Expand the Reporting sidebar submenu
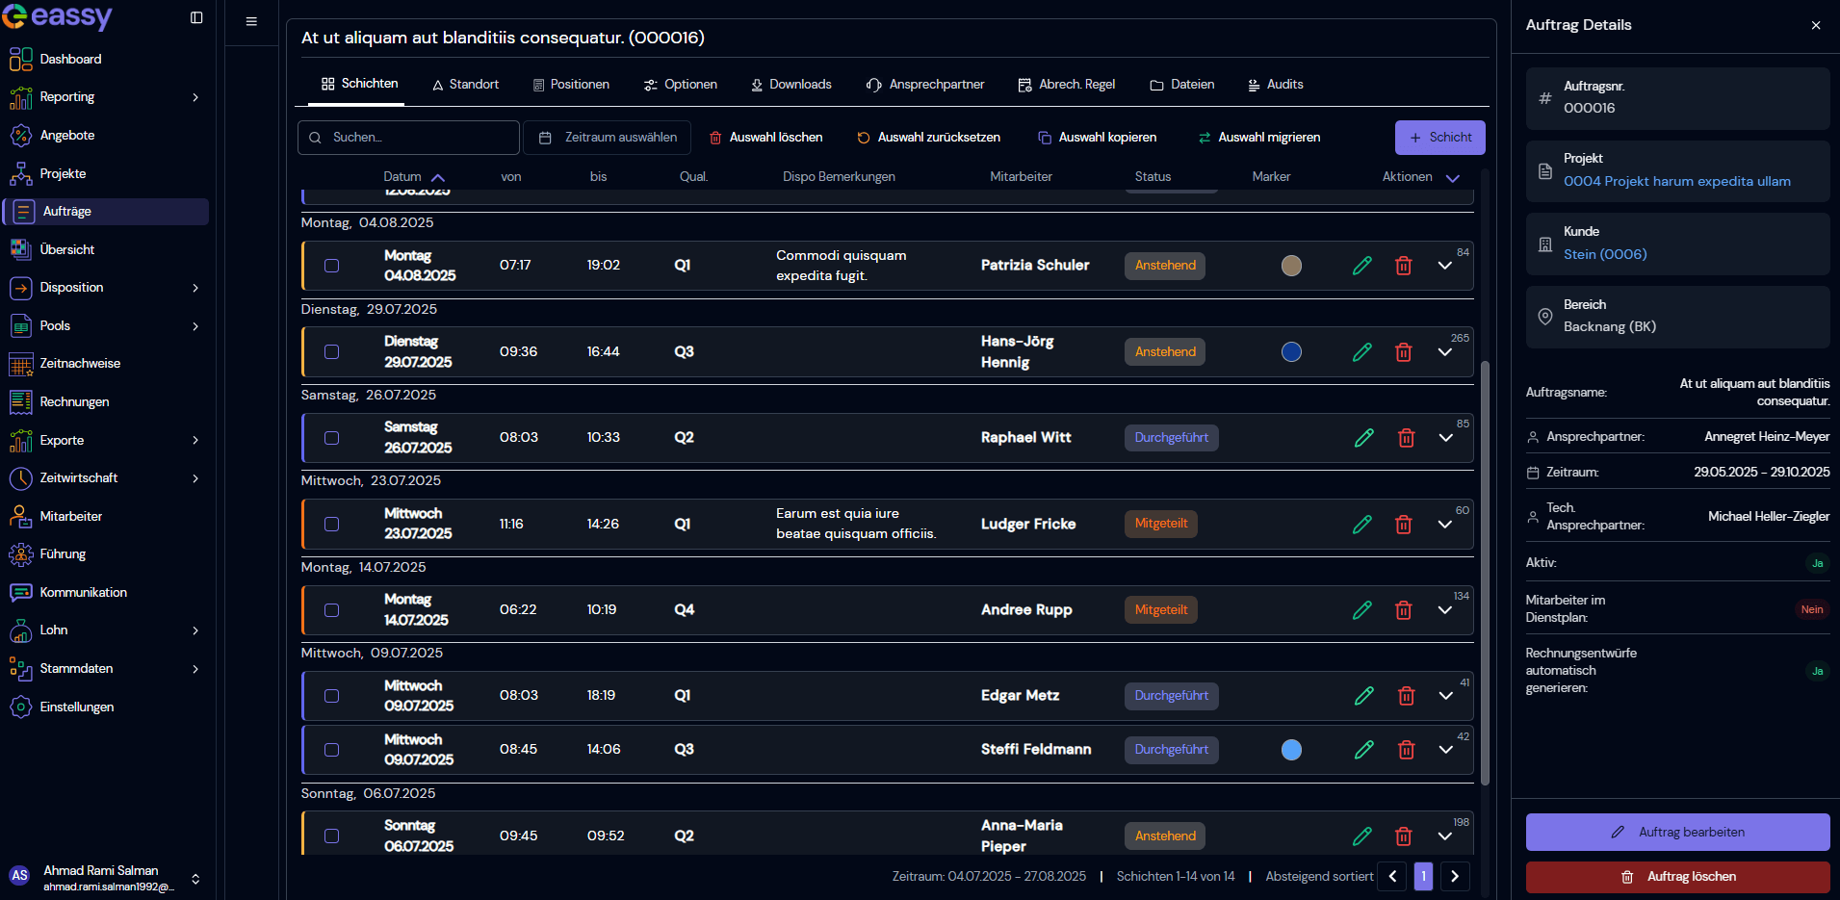 (x=195, y=97)
